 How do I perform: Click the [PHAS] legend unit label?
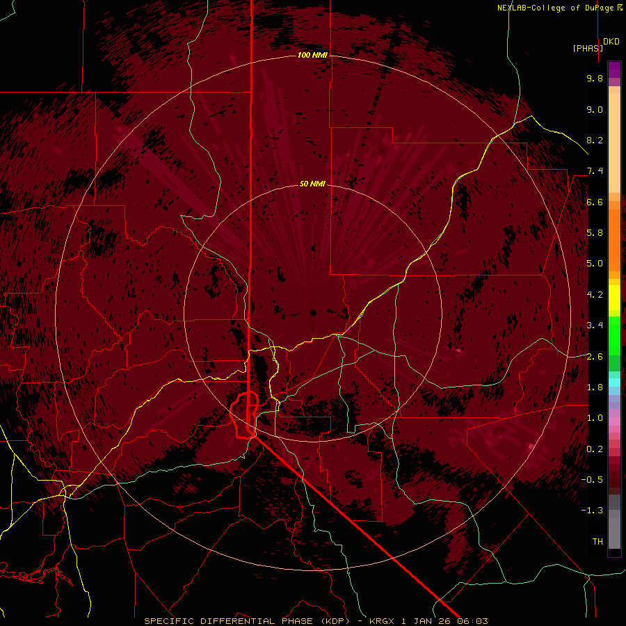(x=588, y=48)
